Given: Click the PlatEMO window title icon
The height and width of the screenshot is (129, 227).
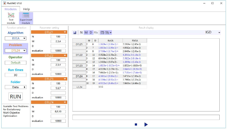Looking at the screenshot, I should [x=4, y=3].
